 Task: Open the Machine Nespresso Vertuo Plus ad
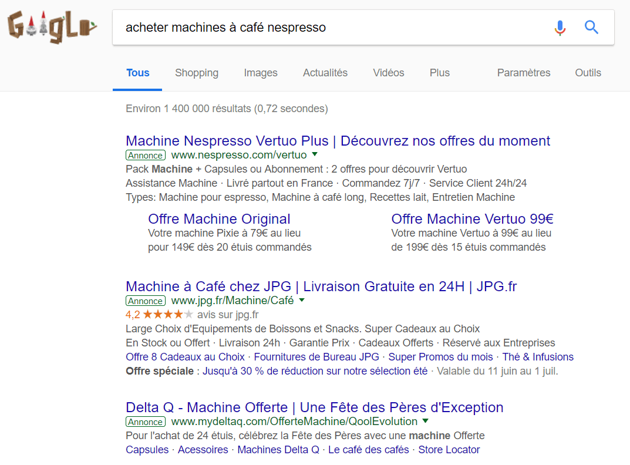point(338,141)
